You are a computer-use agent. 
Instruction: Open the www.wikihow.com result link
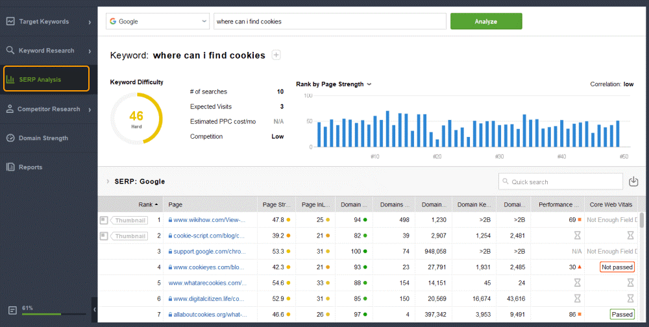point(210,220)
